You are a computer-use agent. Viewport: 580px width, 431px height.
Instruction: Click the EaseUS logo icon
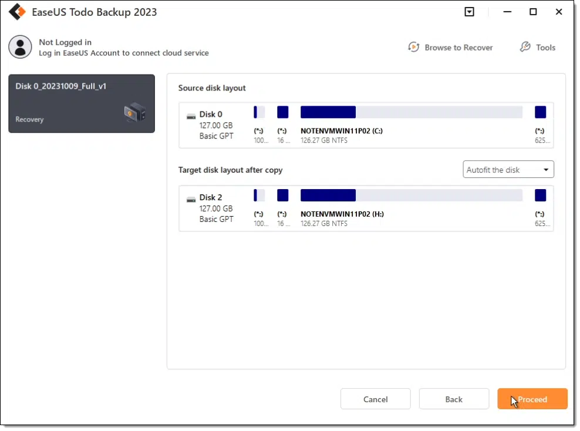17,12
